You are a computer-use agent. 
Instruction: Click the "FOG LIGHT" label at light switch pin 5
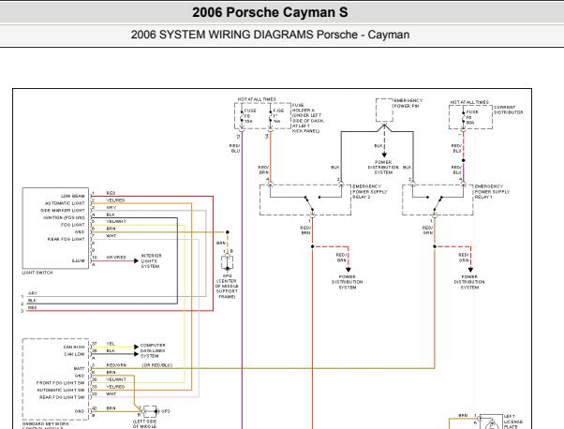click(73, 225)
